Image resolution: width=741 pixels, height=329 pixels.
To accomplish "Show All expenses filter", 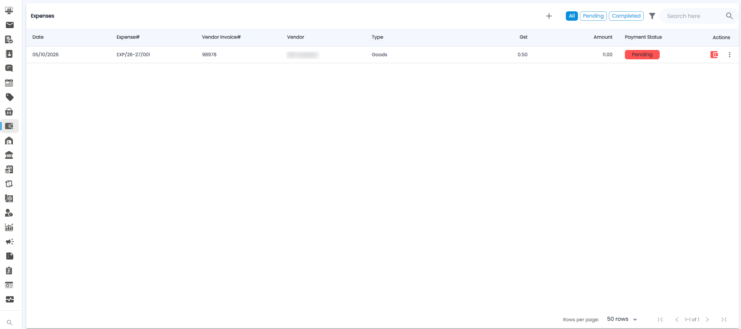I will pyautogui.click(x=572, y=16).
